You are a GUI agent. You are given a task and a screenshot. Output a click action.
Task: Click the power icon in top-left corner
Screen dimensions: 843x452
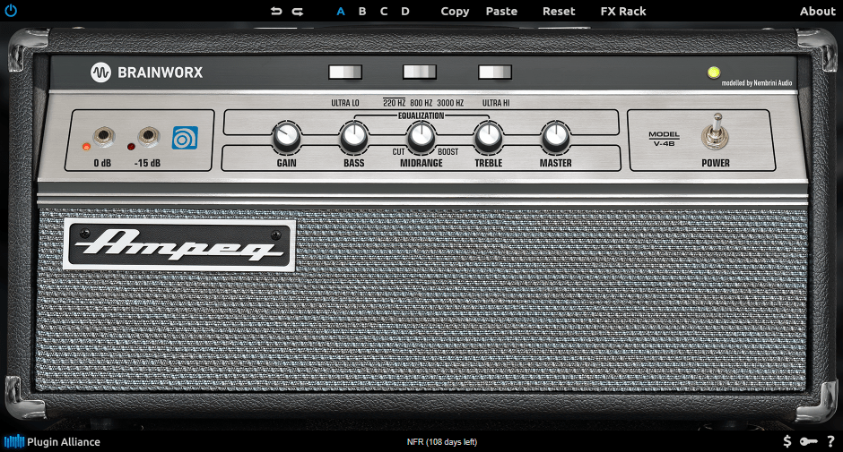tap(11, 11)
